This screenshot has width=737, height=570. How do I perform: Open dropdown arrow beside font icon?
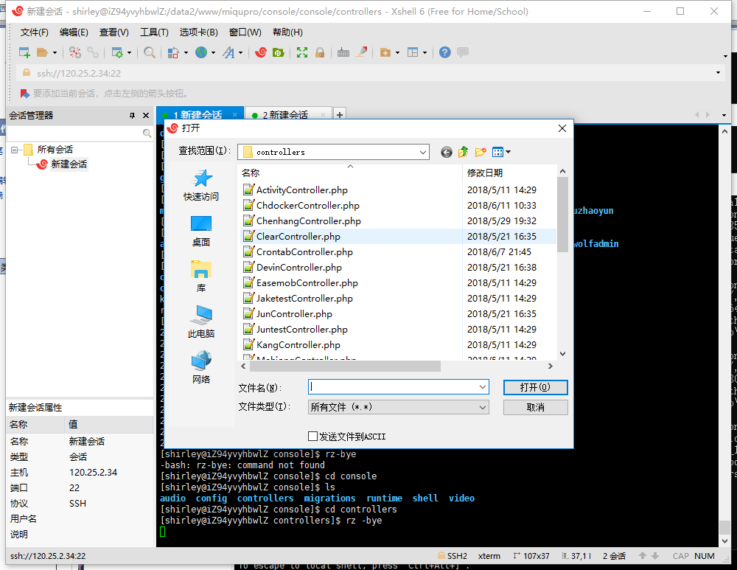coord(240,52)
